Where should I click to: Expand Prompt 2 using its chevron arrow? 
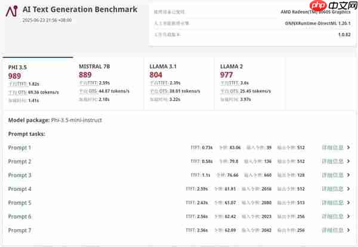point(348,161)
